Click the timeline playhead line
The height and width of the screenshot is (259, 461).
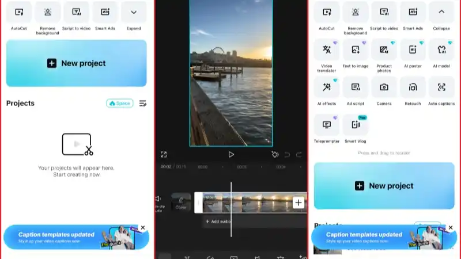(x=231, y=210)
